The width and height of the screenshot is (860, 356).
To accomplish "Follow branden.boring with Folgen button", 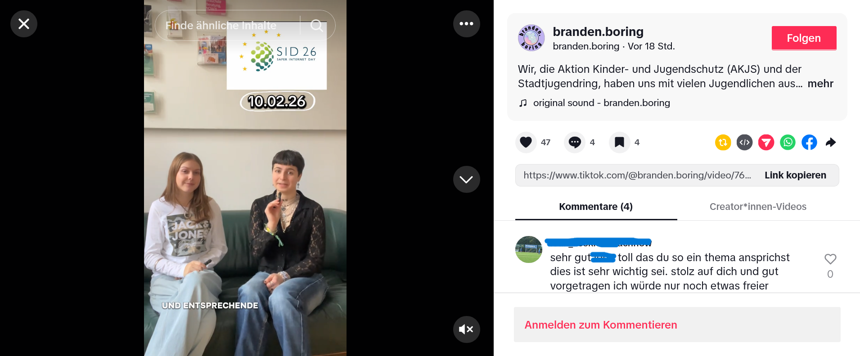I will pos(804,38).
